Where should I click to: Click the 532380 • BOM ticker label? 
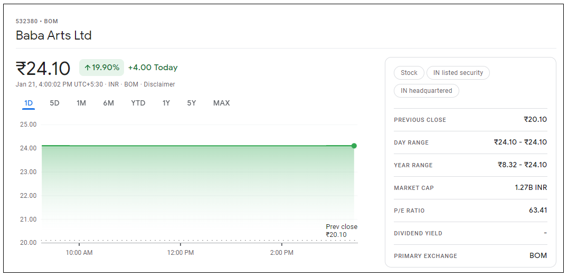pyautogui.click(x=36, y=21)
